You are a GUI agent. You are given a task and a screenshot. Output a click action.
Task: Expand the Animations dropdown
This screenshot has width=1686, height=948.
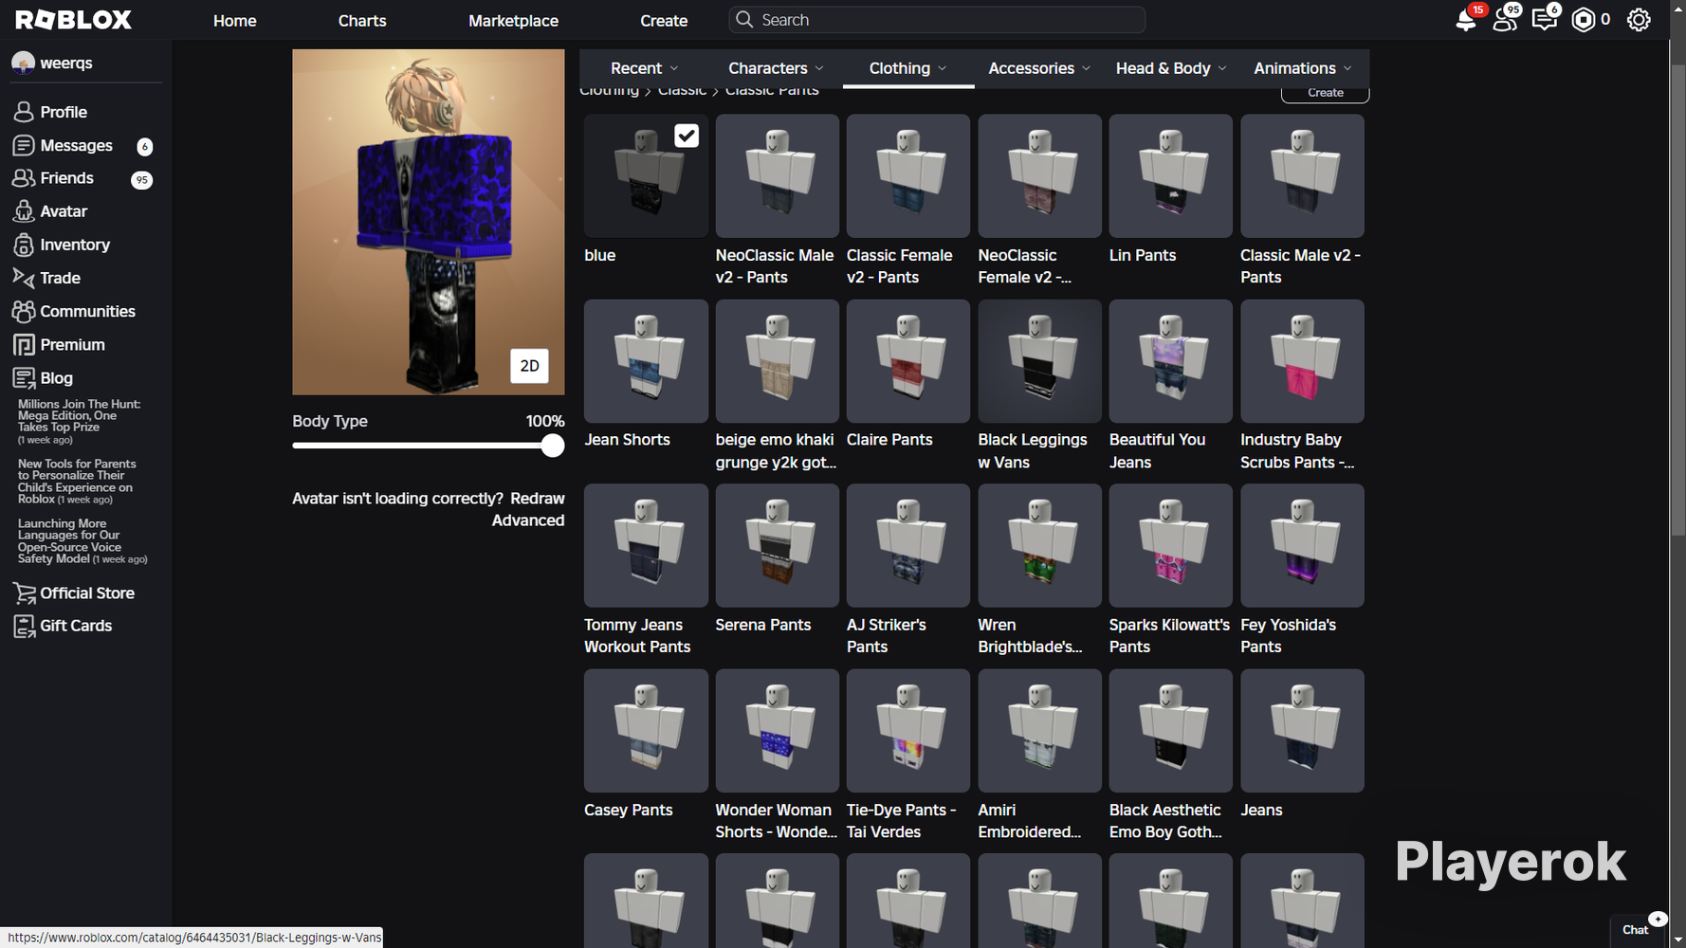1303,68
